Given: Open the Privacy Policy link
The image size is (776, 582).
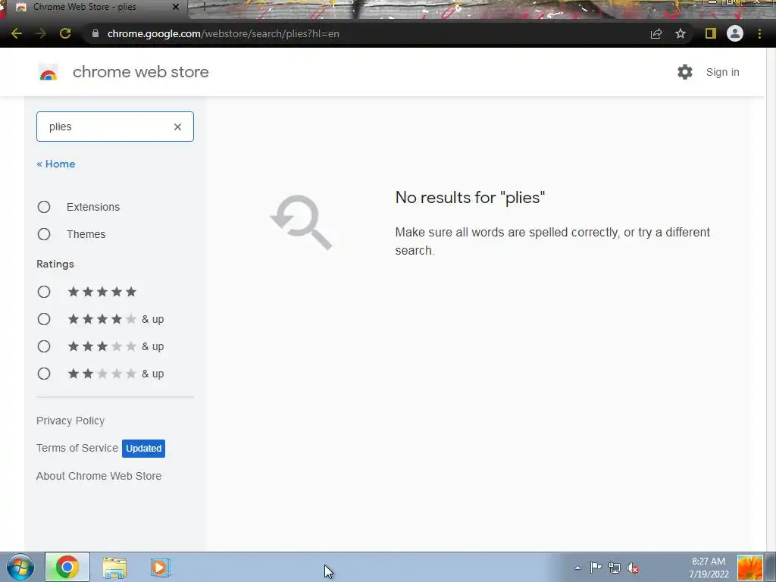Looking at the screenshot, I should 70,421.
